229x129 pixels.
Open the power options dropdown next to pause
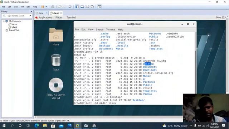(x=46, y=7)
